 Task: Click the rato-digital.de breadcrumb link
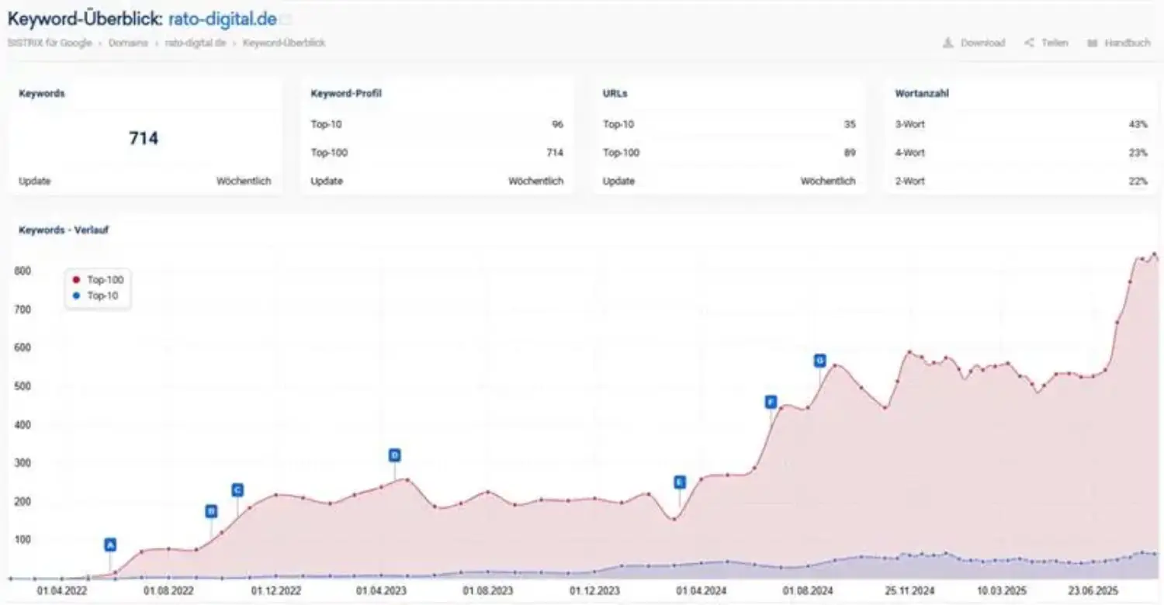click(x=195, y=43)
